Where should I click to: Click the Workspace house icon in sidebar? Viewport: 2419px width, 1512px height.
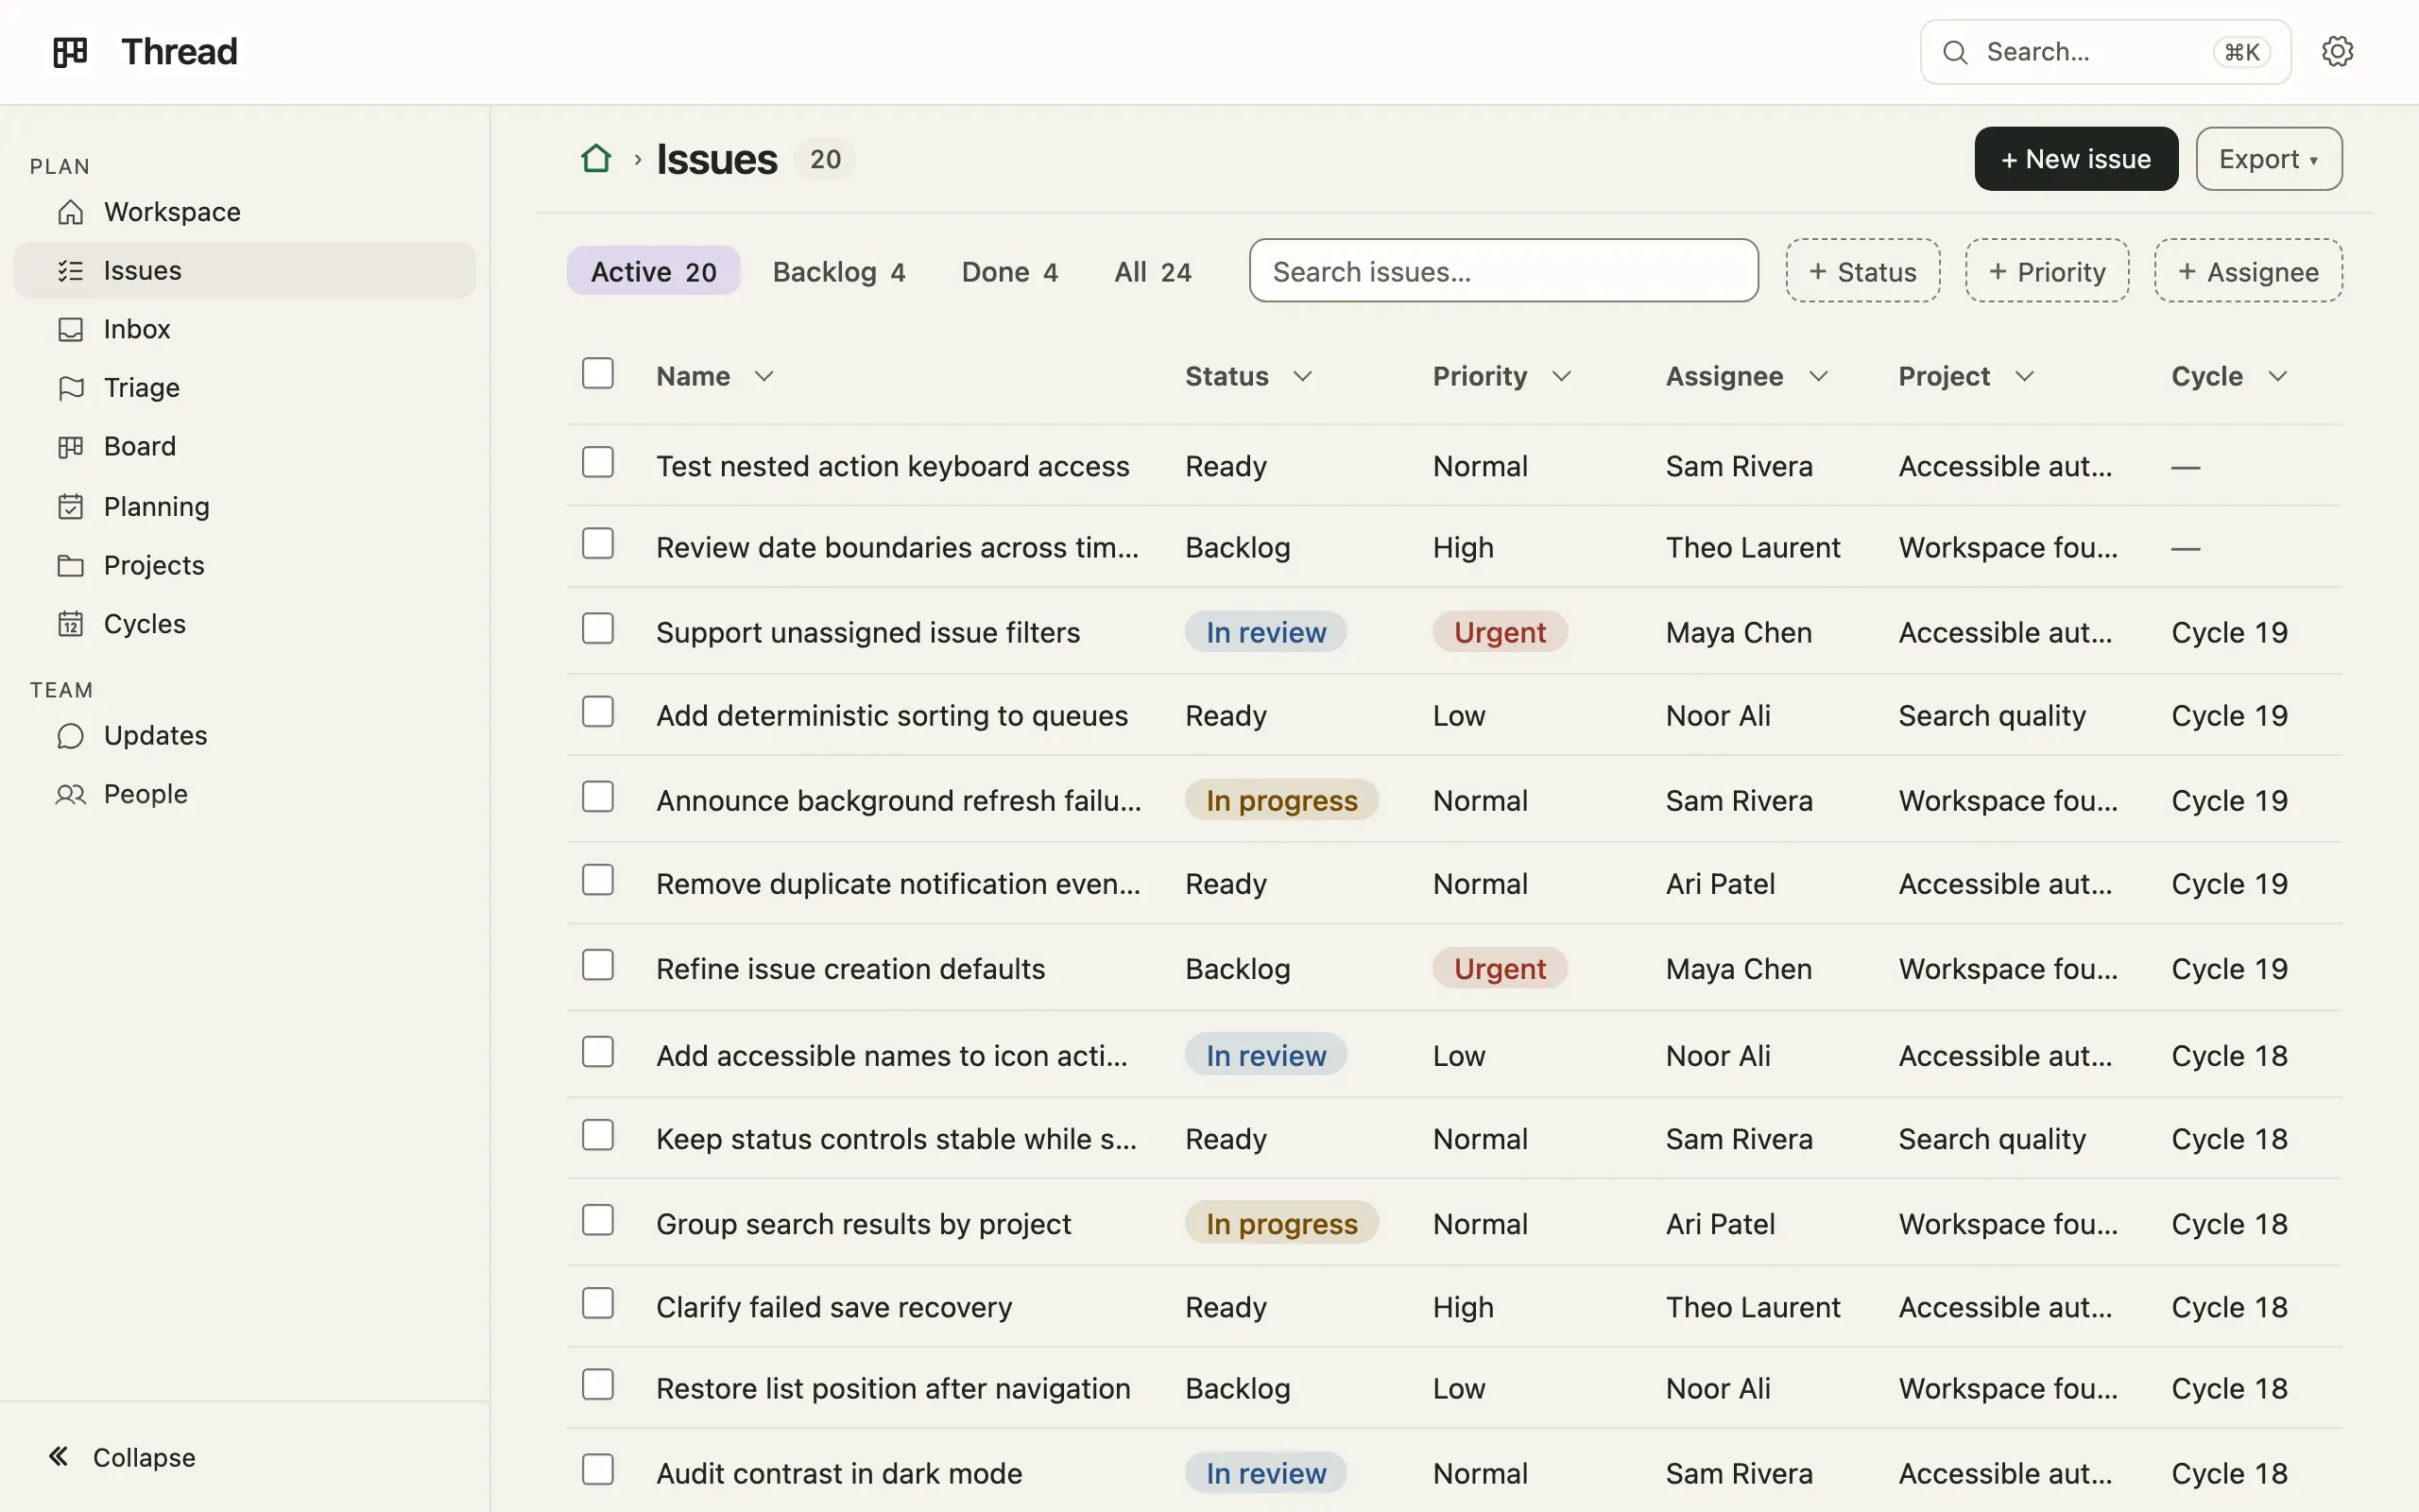pos(71,212)
